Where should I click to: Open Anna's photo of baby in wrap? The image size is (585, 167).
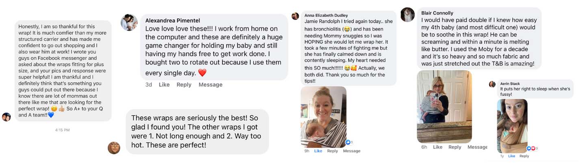323,117
